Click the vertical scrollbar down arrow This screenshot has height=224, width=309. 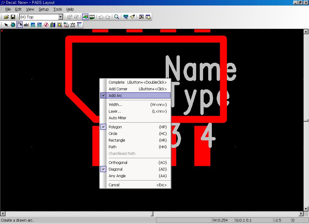[306, 209]
